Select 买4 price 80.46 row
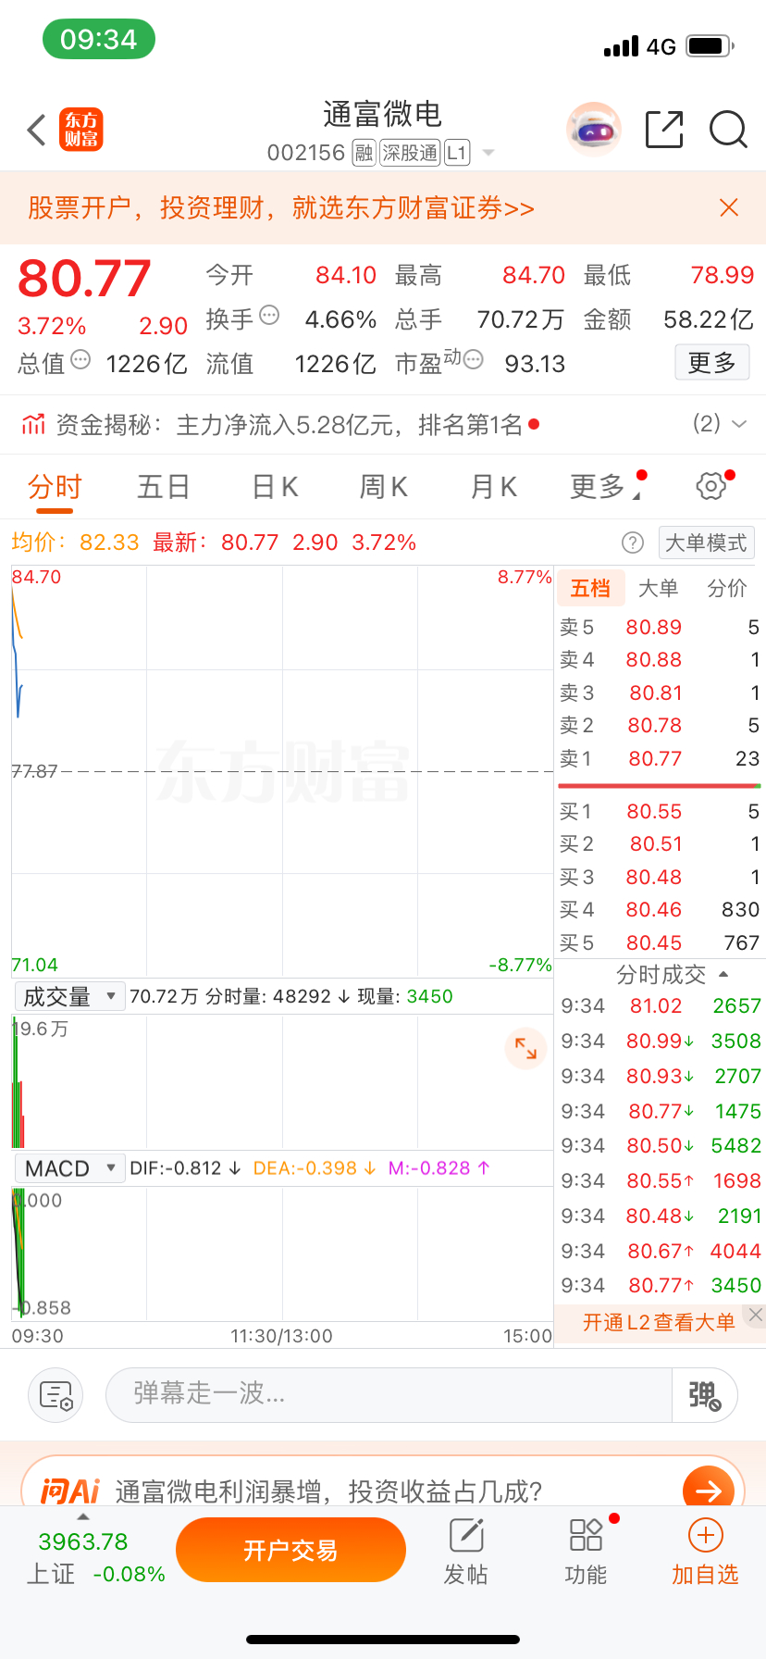The width and height of the screenshot is (766, 1659). tap(660, 910)
